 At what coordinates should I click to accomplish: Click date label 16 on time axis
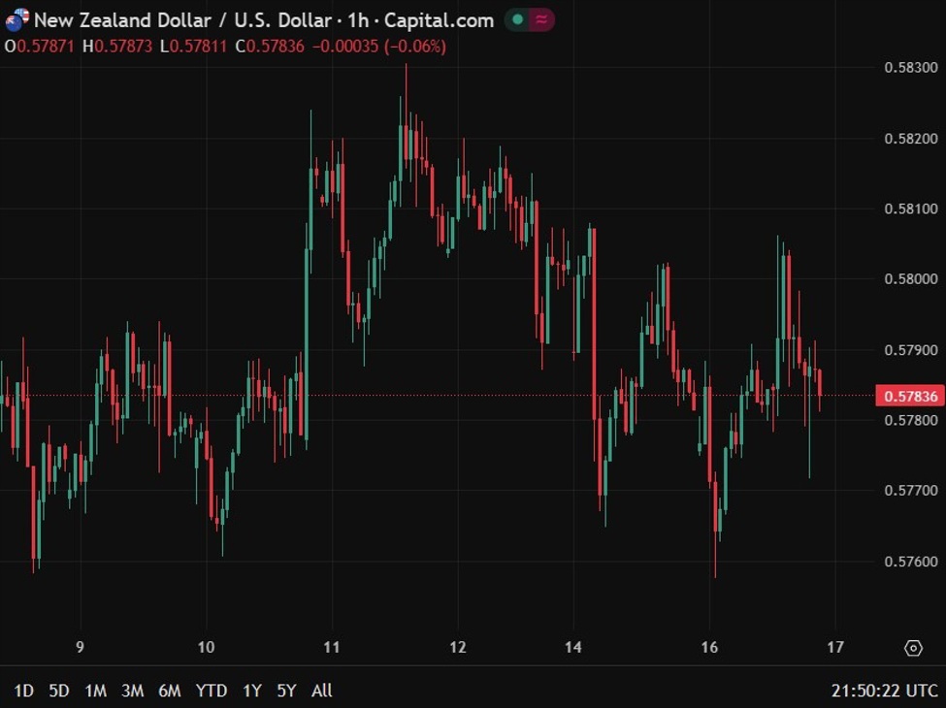point(709,648)
